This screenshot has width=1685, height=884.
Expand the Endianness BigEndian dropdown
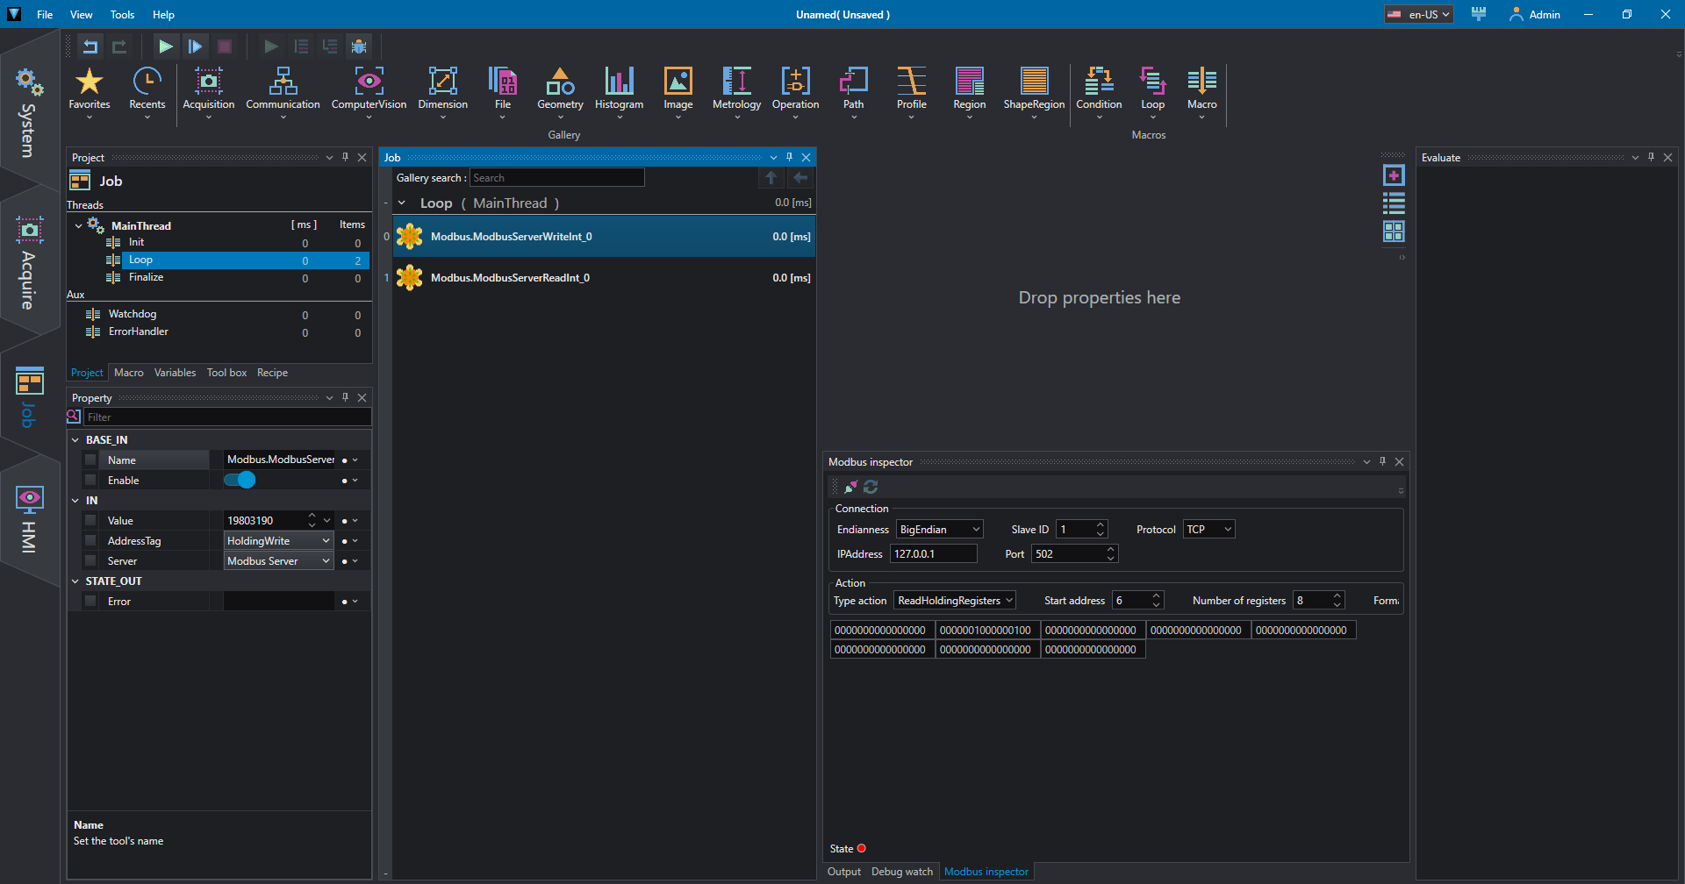939,530
